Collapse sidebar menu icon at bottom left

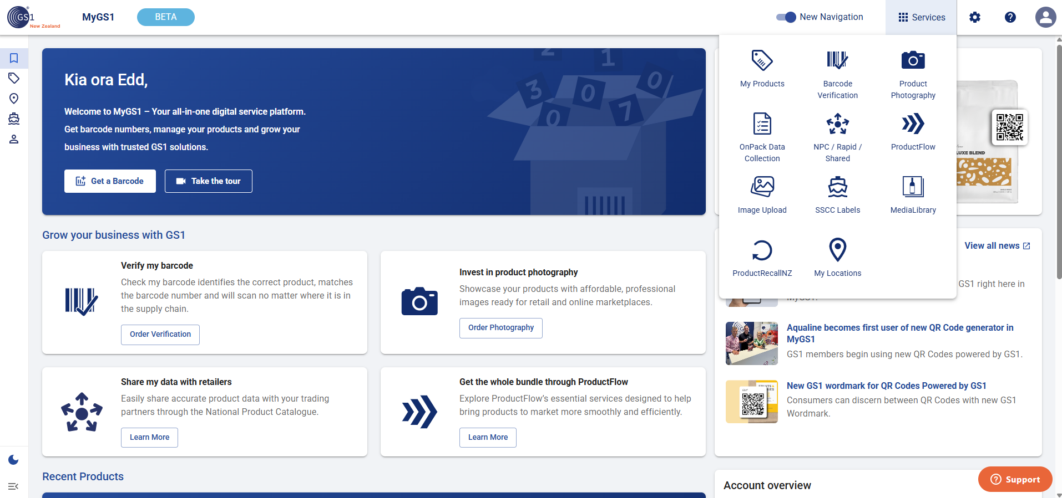[14, 486]
